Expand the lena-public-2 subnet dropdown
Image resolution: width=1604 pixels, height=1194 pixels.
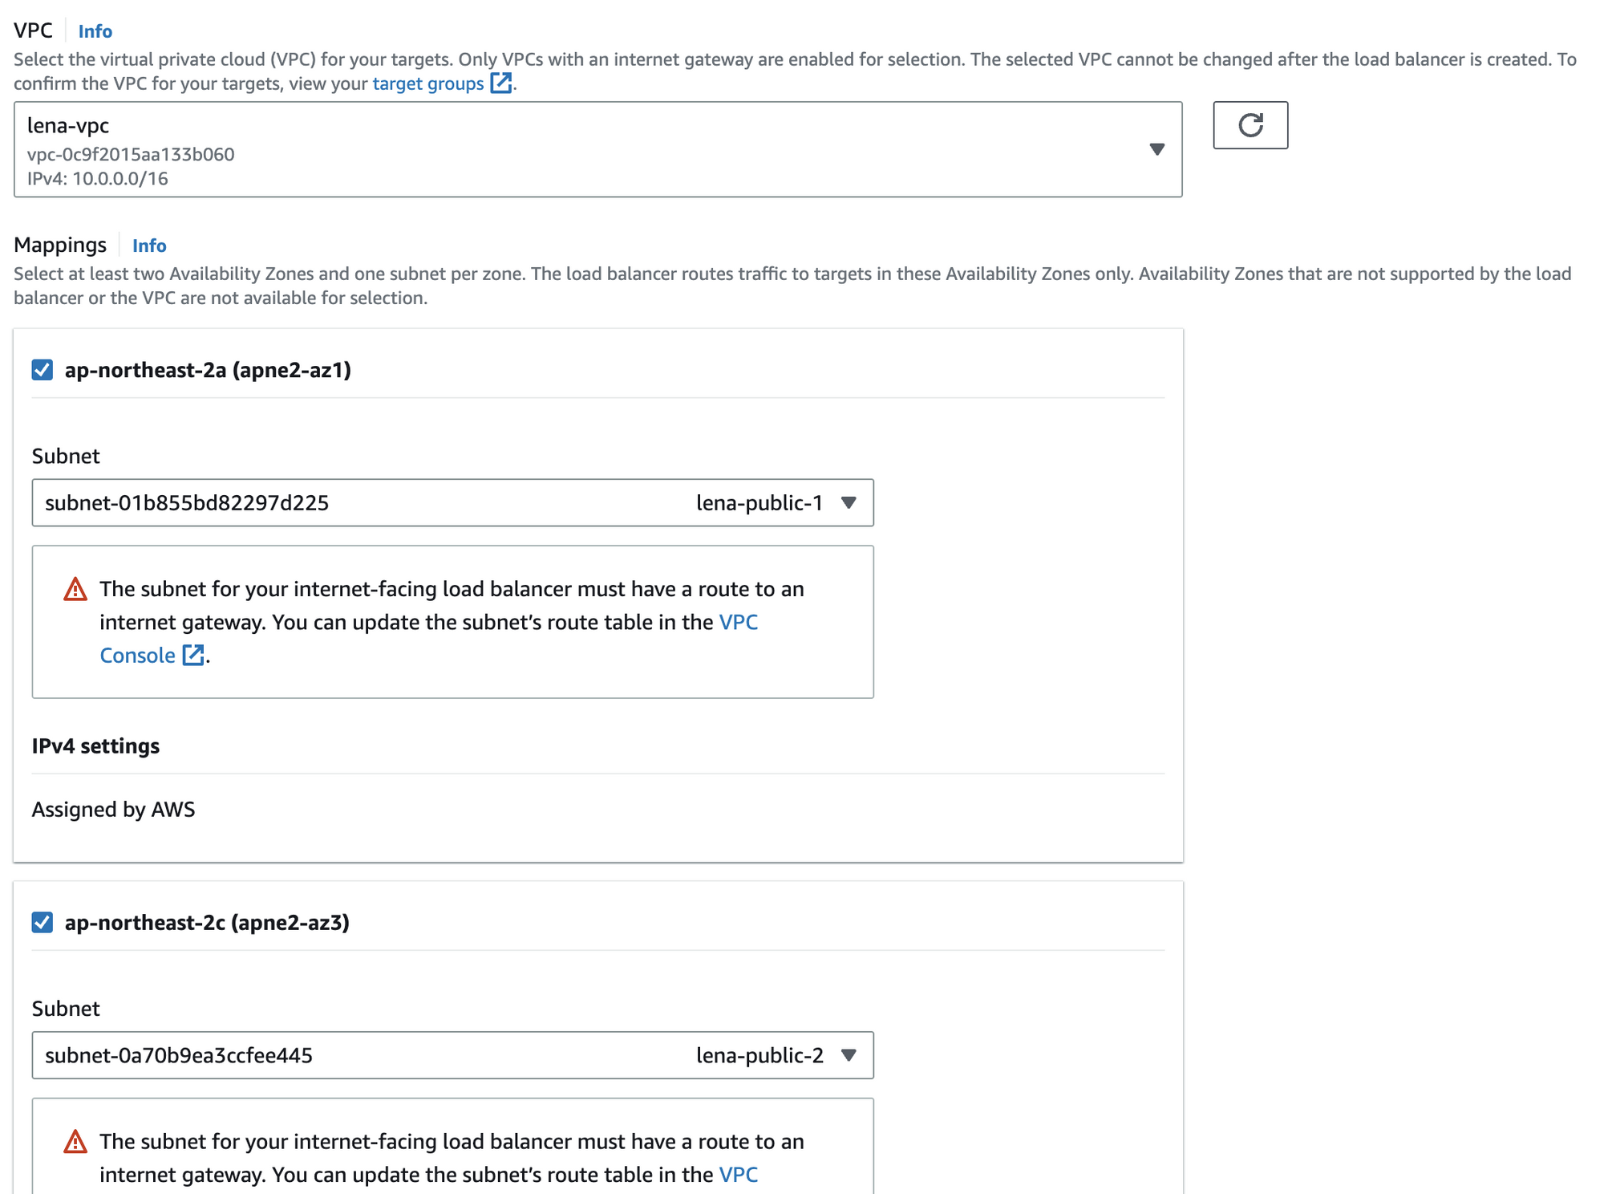848,1055
